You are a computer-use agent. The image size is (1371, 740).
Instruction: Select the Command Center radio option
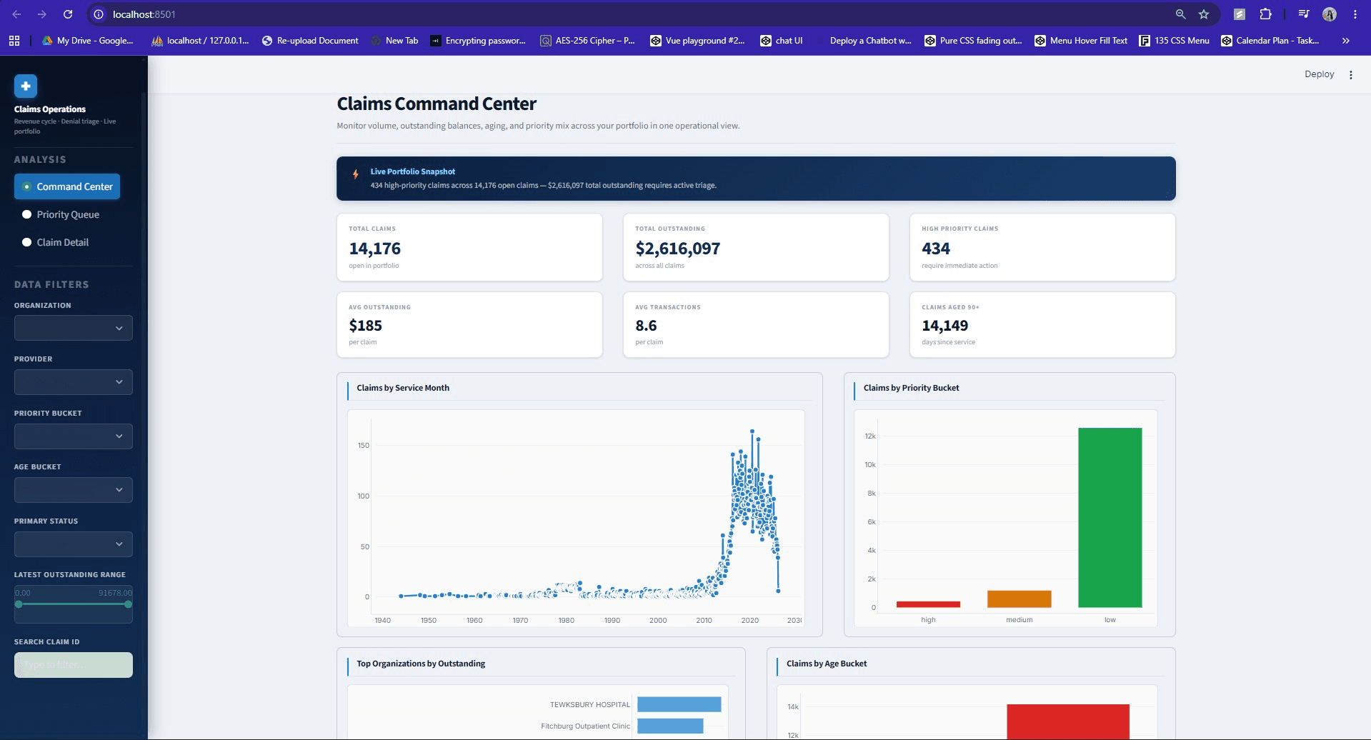coord(67,186)
